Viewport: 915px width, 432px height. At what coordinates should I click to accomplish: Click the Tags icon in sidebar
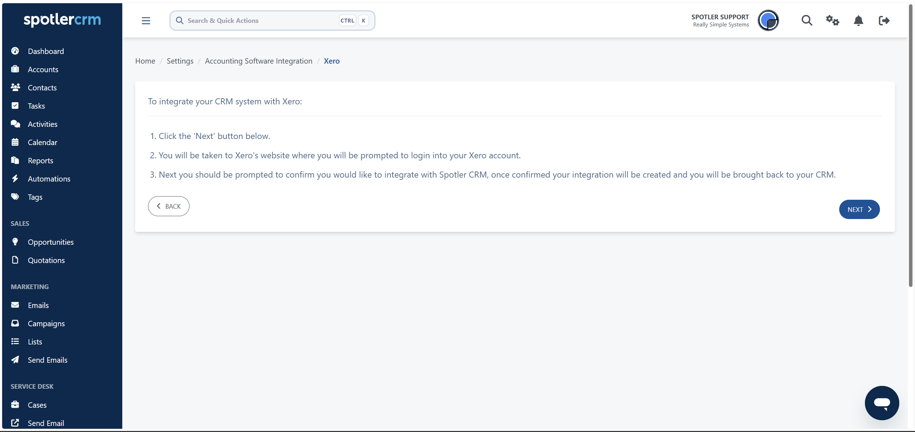point(15,197)
